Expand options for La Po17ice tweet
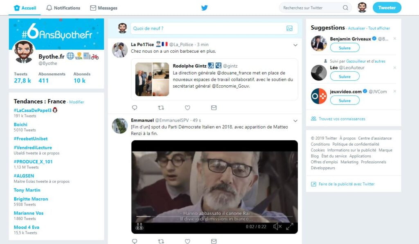Screen dimensions: 419x244 (295, 45)
